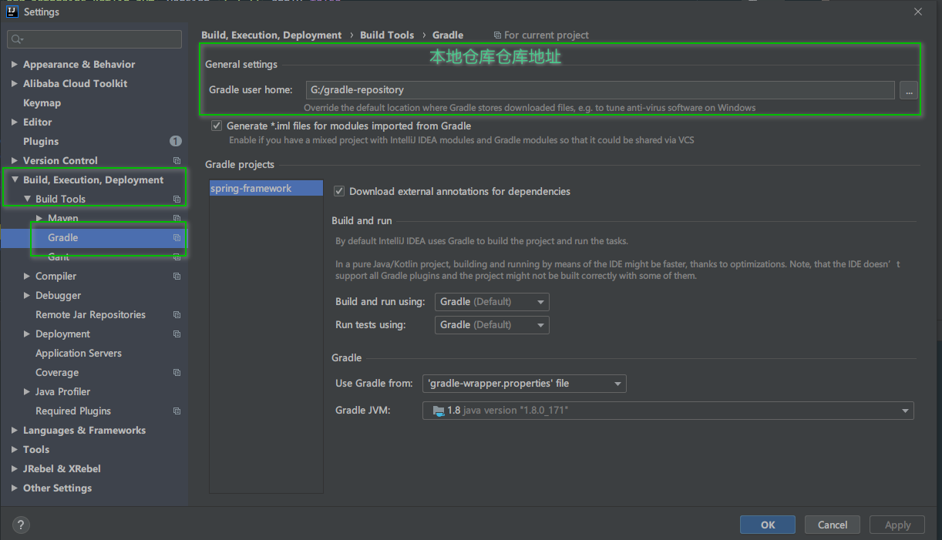Click the project-level icon next to Required Plugins
Viewport: 942px width, 540px height.
(x=177, y=411)
